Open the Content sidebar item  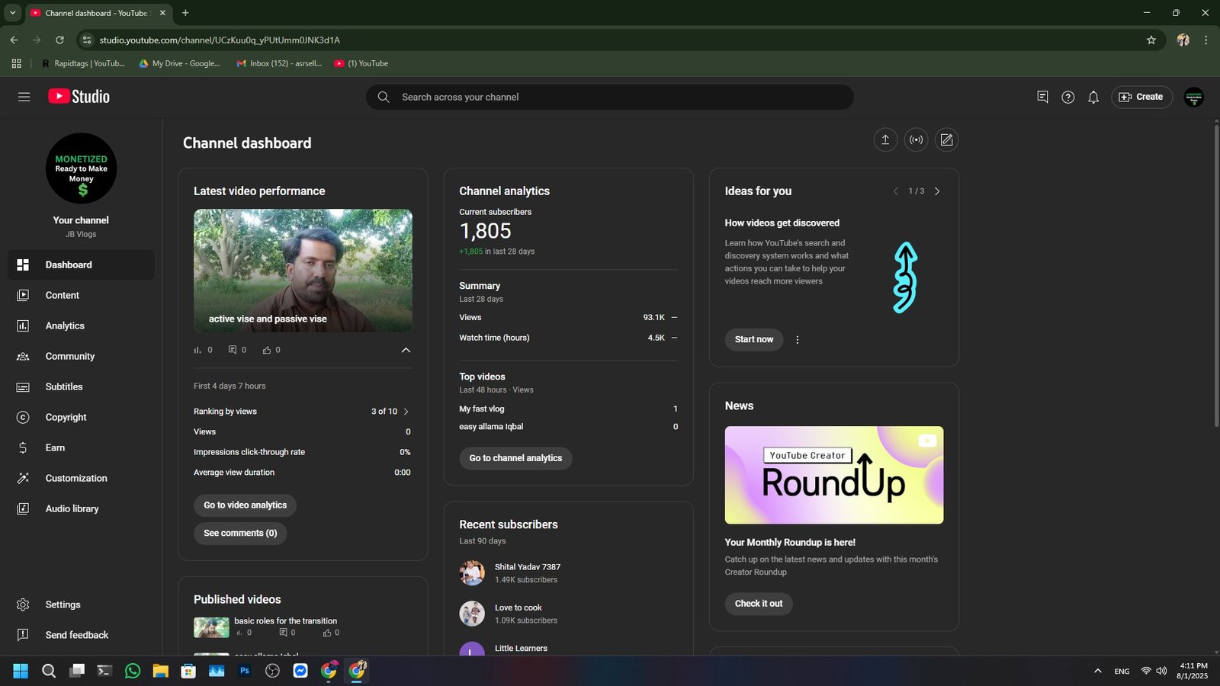[x=81, y=295]
